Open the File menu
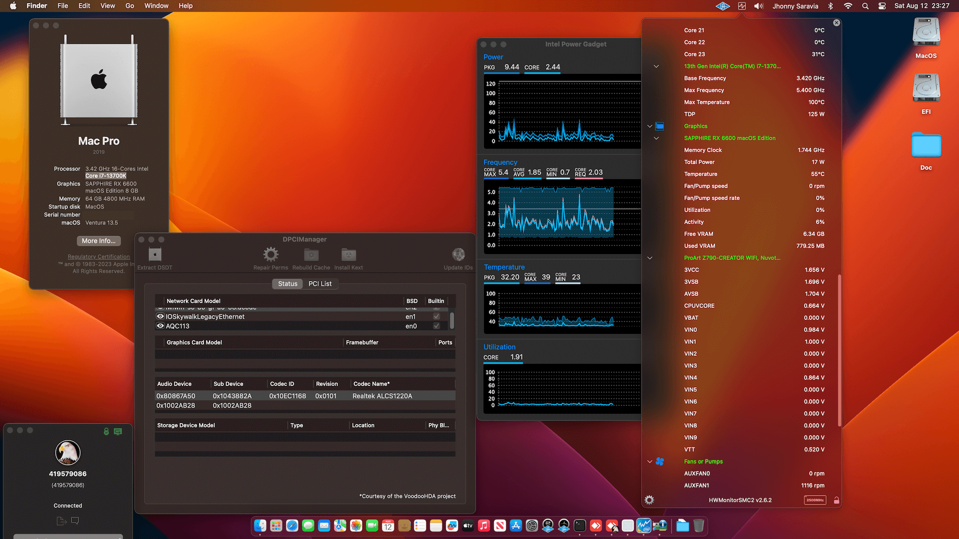 click(62, 6)
